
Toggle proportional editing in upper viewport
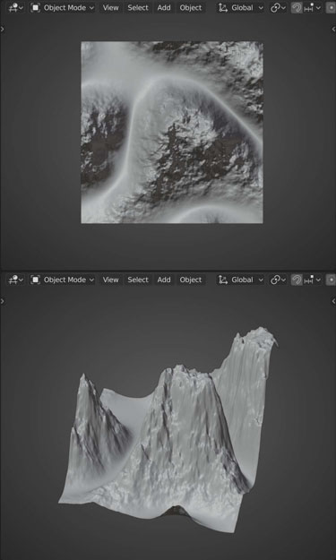coord(331,7)
